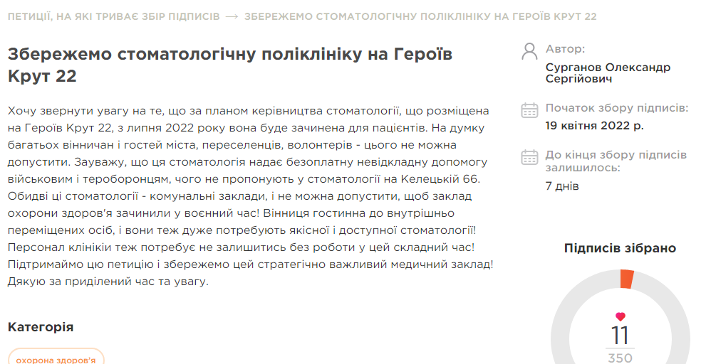Click the signature count number 11
The height and width of the screenshot is (364, 706).
(x=620, y=335)
